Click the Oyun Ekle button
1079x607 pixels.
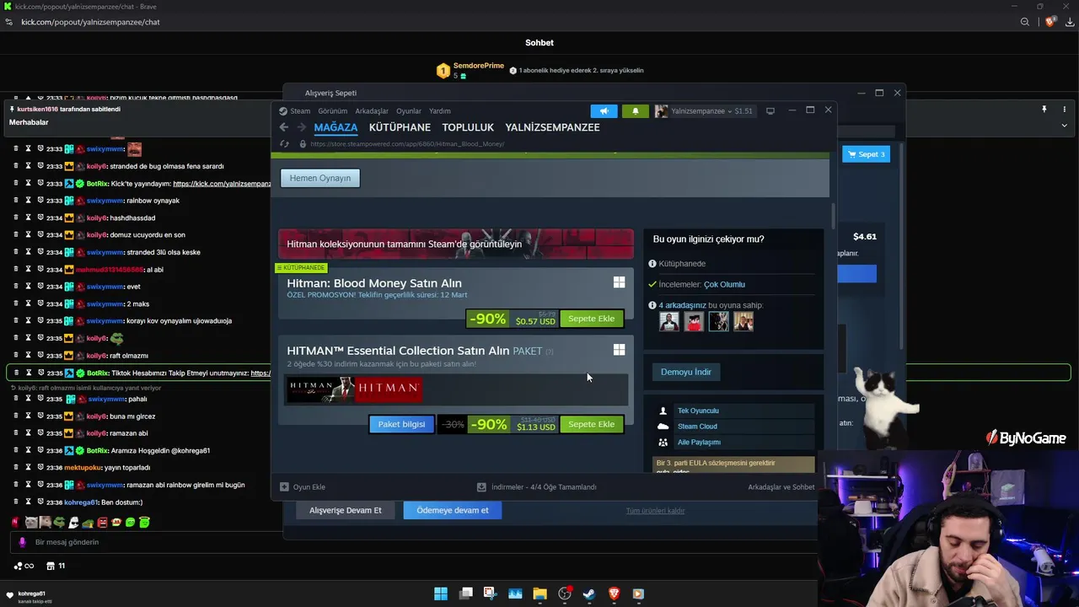coord(303,487)
